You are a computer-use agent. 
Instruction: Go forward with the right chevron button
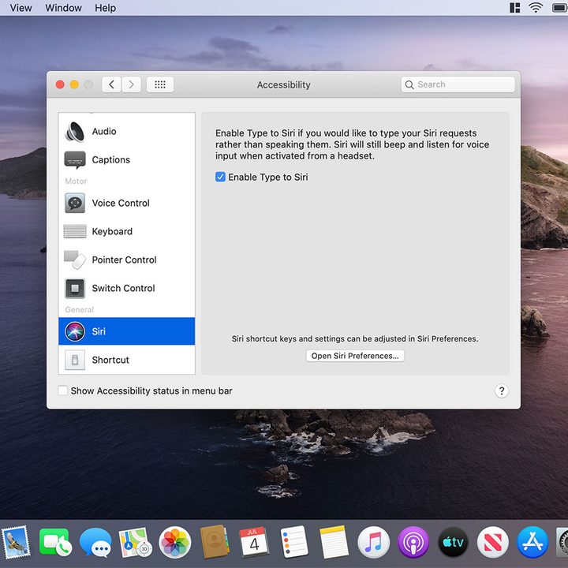(131, 84)
